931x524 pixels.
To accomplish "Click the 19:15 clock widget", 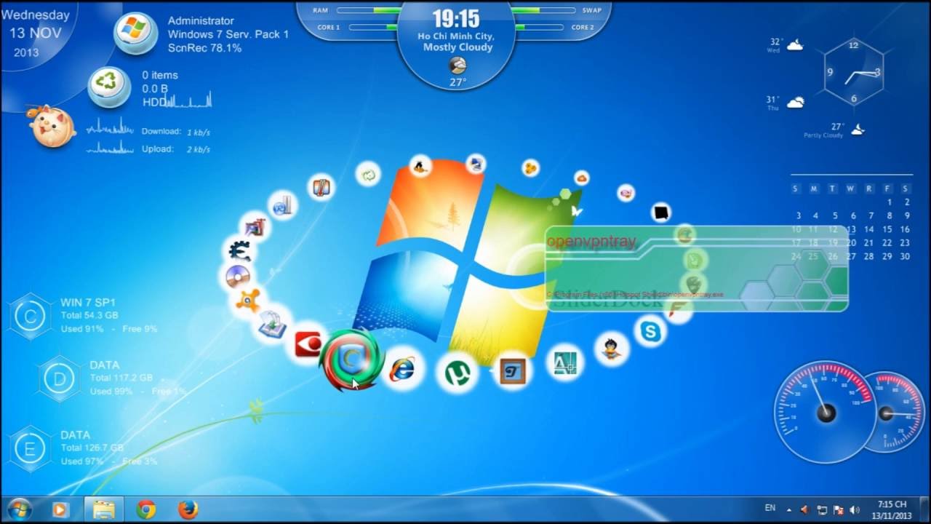I will pyautogui.click(x=457, y=19).
